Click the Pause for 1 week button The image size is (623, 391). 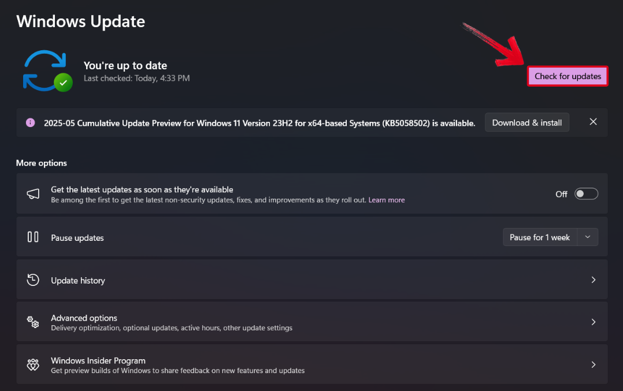point(540,237)
